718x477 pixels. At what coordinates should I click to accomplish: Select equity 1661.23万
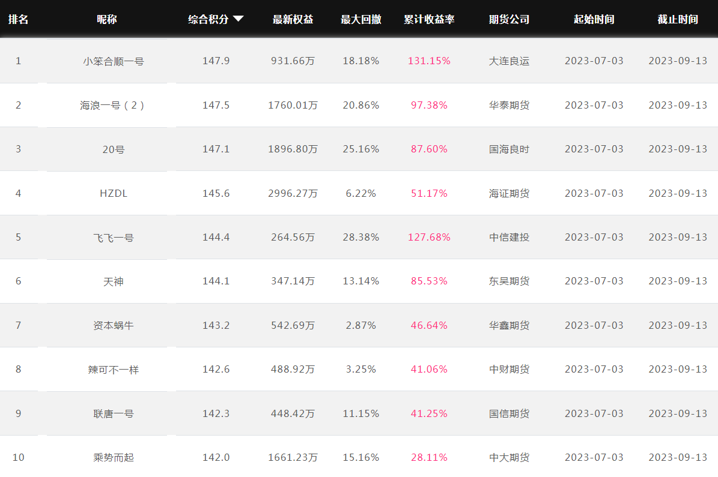(x=293, y=458)
